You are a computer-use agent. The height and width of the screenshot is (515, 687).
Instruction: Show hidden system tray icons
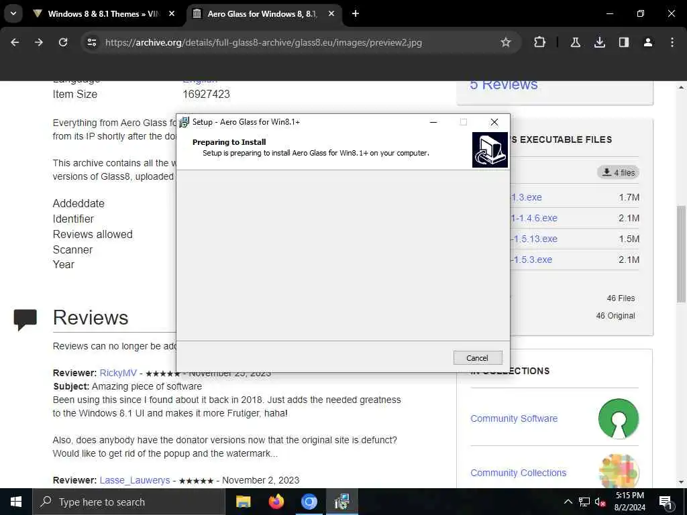click(568, 502)
